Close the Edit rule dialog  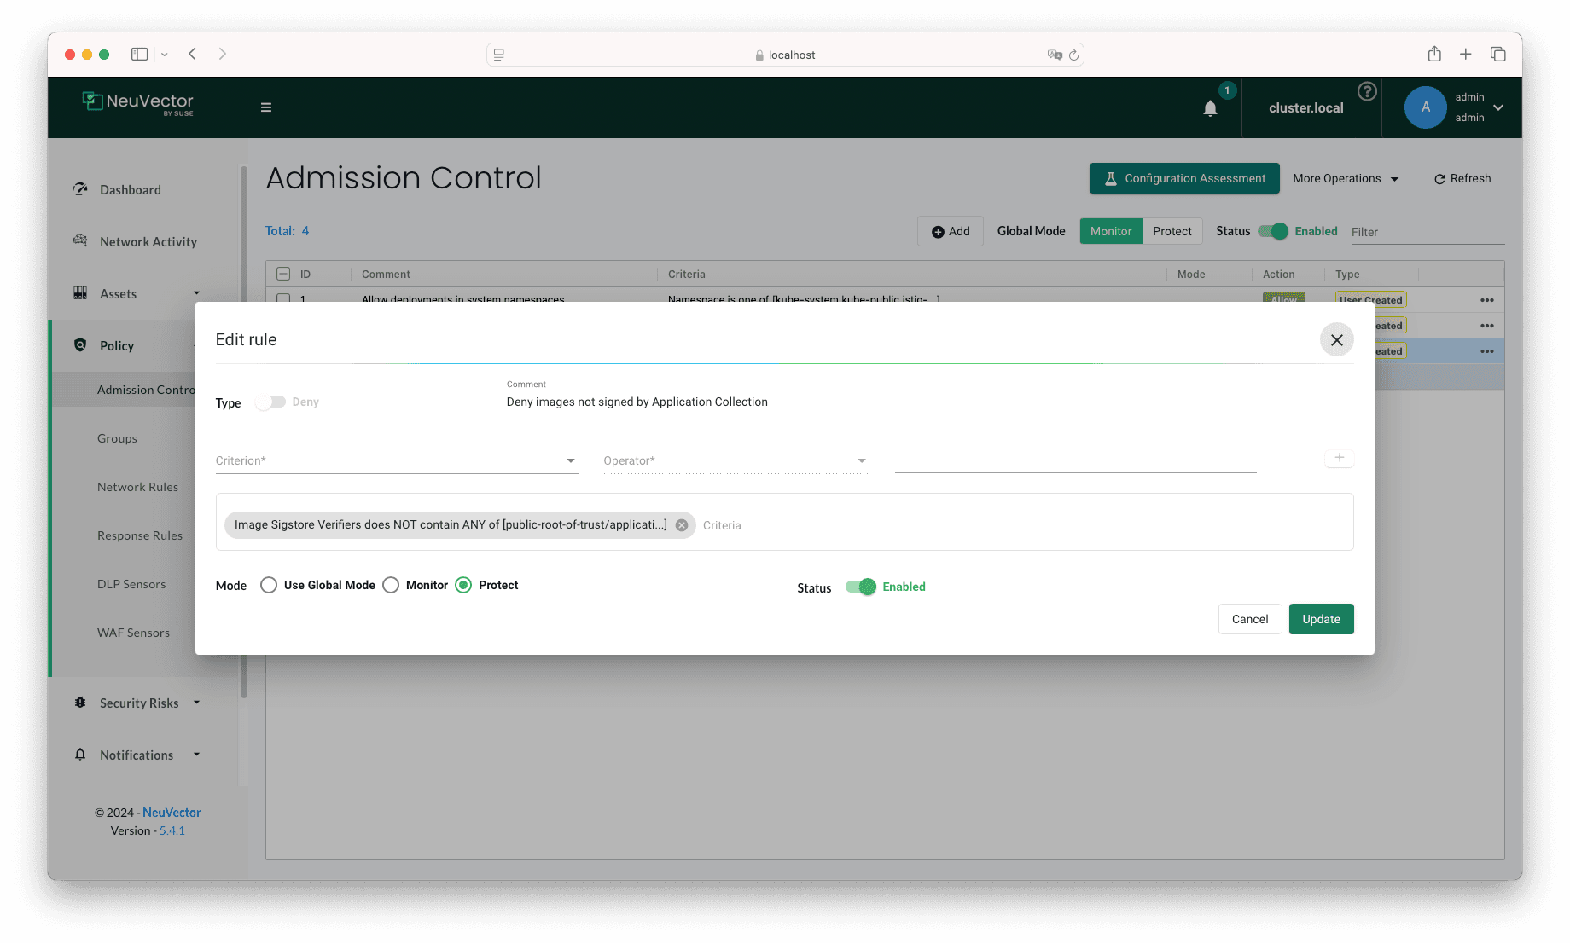pos(1336,339)
